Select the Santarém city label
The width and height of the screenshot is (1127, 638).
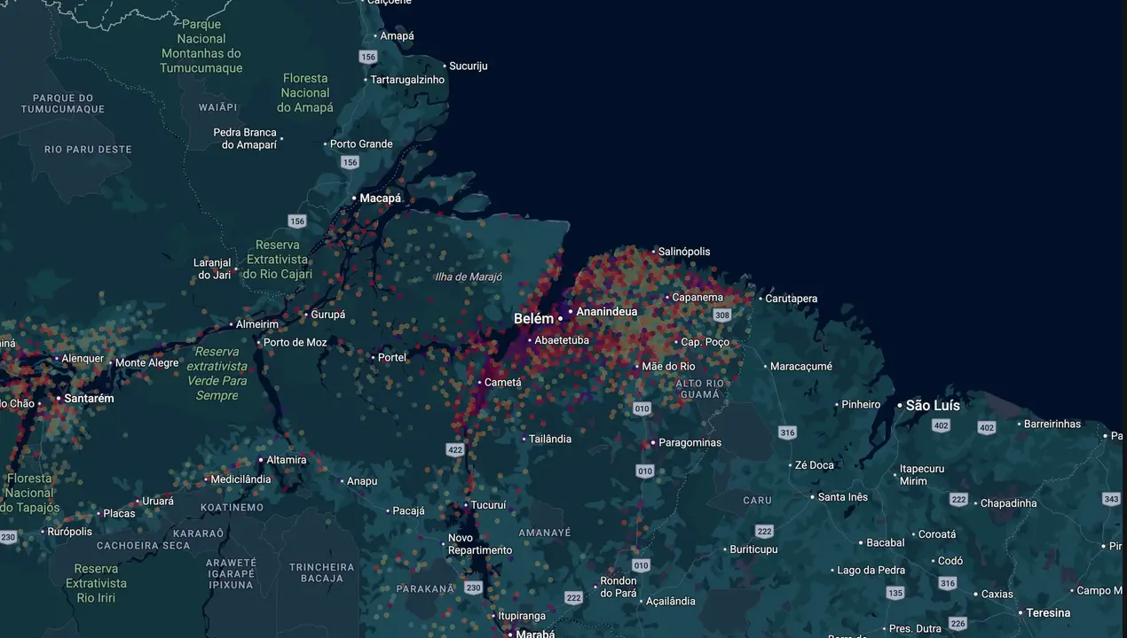[x=89, y=399]
